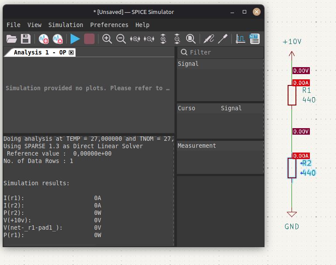Click the 0.00V label between resistors

tap(301, 132)
